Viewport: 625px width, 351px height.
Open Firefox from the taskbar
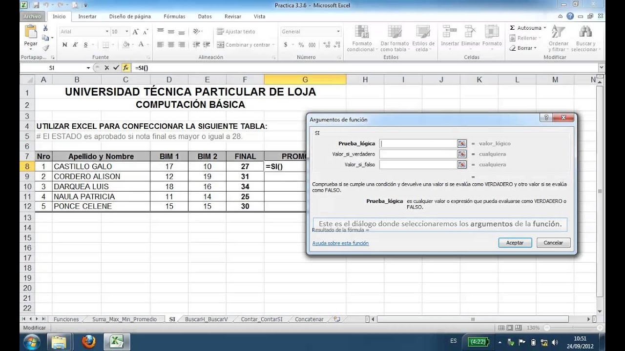pos(88,342)
